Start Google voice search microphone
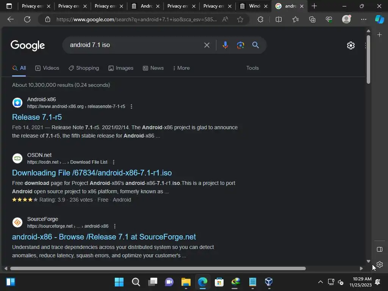Screen dimensions: 388x291 click(225, 45)
